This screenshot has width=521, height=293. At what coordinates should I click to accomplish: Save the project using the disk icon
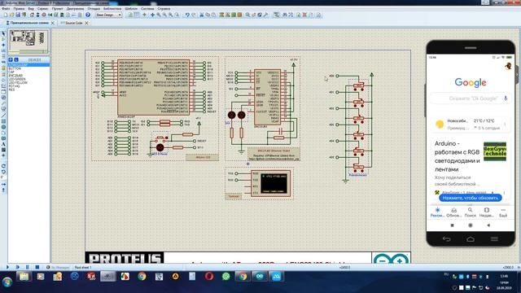click(x=18, y=15)
